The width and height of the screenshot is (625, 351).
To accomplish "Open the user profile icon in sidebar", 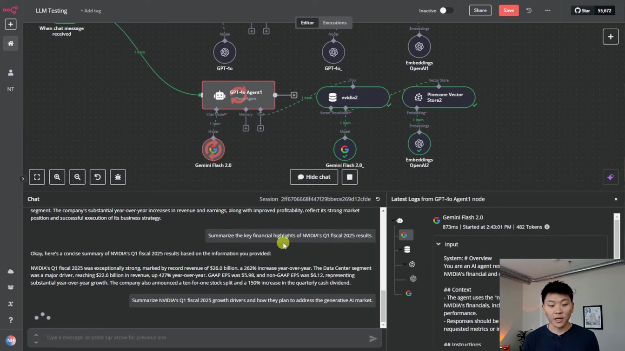I will [x=10, y=72].
